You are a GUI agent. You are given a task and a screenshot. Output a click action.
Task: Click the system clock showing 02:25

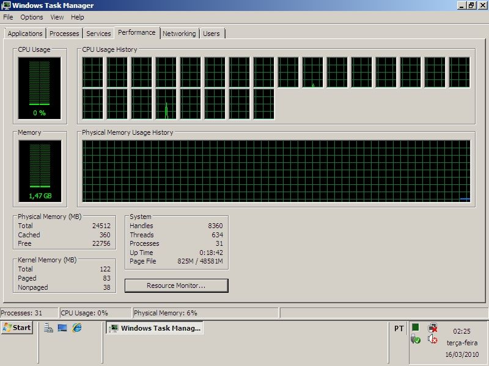[461, 331]
